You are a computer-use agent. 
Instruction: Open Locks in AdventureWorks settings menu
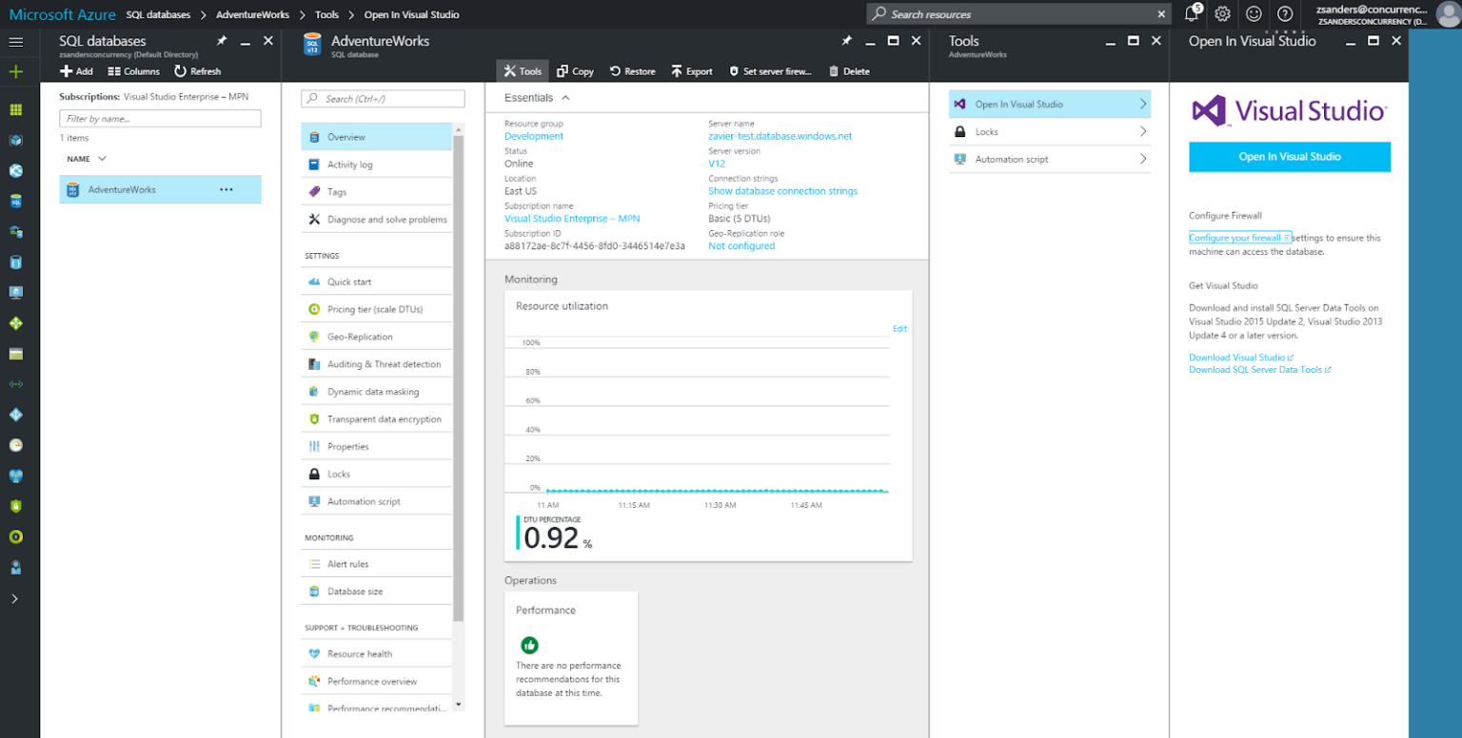click(x=377, y=474)
